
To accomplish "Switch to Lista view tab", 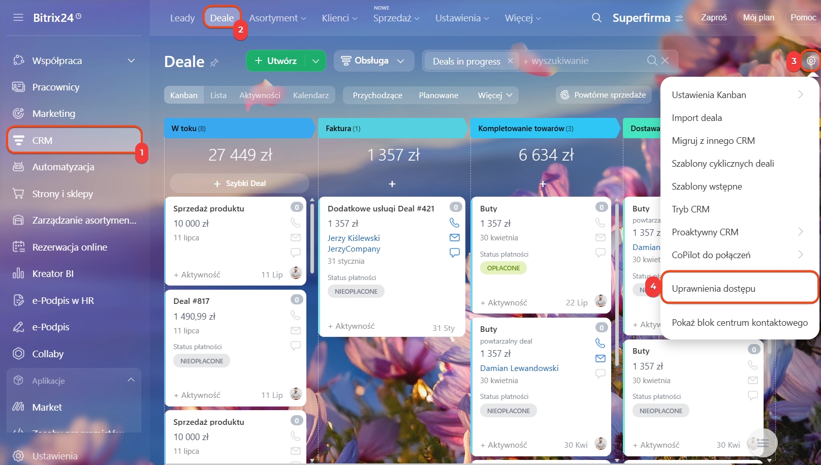I will coord(218,95).
